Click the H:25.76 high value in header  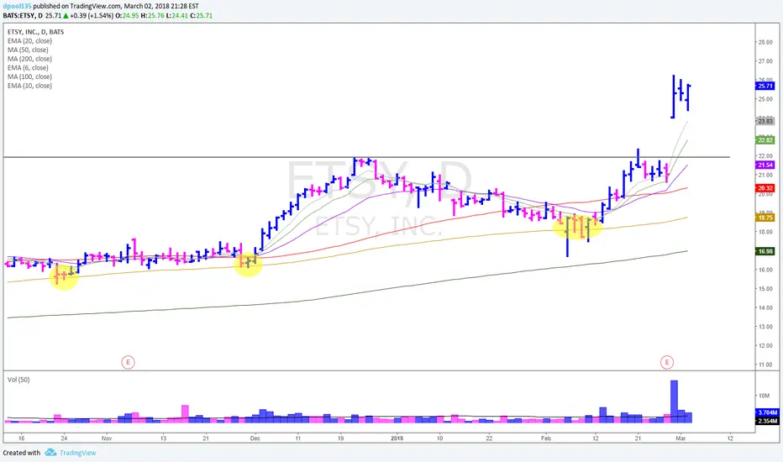(x=151, y=15)
